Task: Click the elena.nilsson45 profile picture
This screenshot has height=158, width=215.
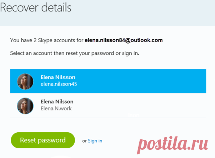Action: 25,81
